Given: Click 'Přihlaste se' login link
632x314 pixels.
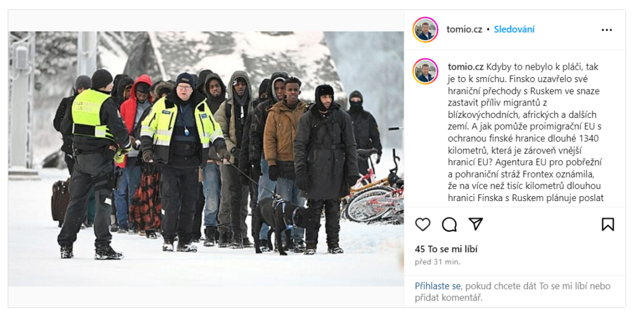Looking at the screenshot, I should click(x=438, y=286).
